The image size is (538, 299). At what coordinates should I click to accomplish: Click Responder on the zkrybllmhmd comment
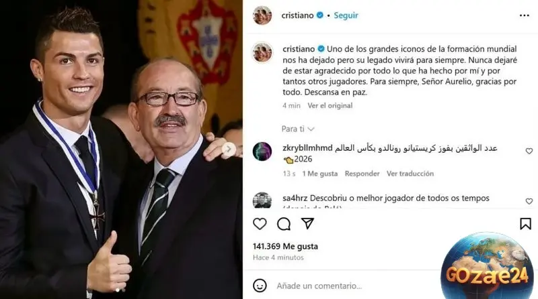tap(362, 174)
